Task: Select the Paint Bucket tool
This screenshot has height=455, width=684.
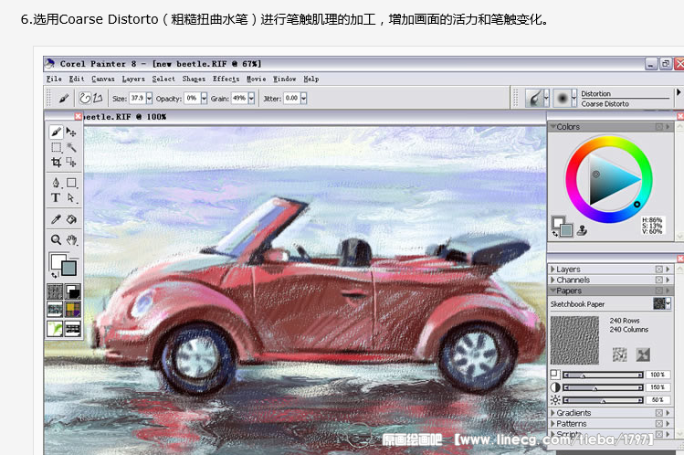Action: 71,219
